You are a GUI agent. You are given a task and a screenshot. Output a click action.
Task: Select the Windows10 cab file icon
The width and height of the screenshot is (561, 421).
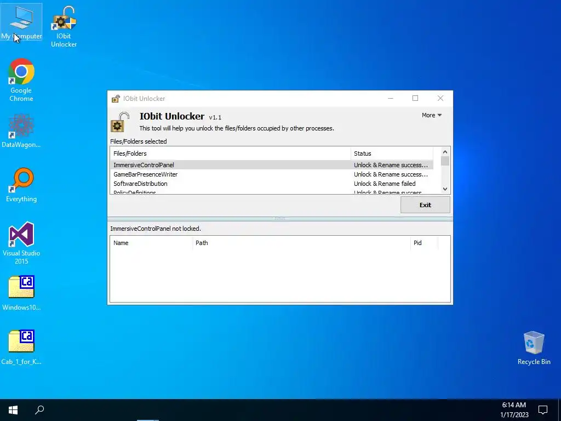[21, 293]
